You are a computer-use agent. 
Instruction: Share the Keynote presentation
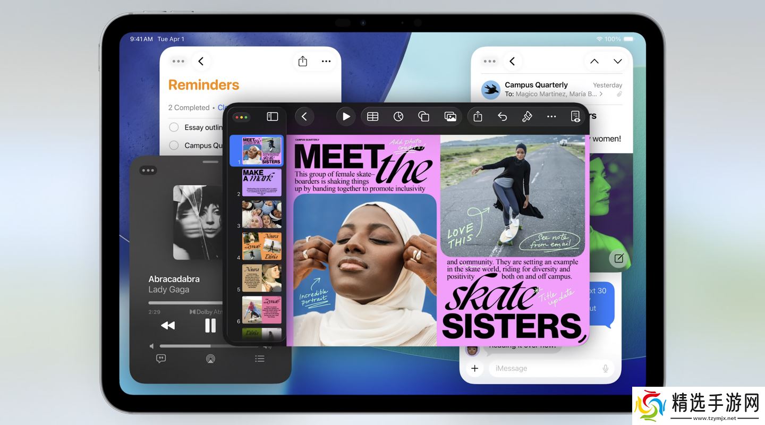pyautogui.click(x=478, y=116)
